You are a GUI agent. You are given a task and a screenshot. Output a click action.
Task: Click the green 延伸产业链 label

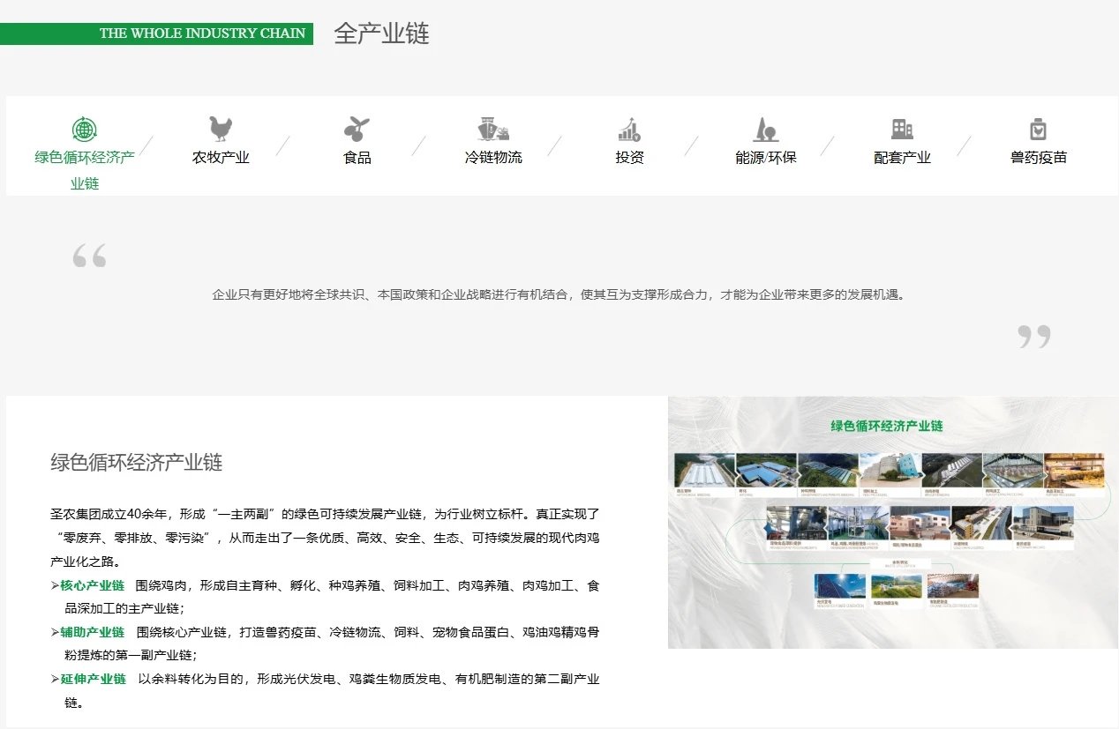[x=93, y=679]
